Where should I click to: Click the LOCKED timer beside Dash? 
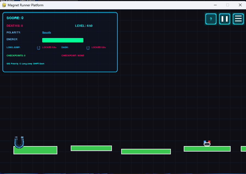98,48
